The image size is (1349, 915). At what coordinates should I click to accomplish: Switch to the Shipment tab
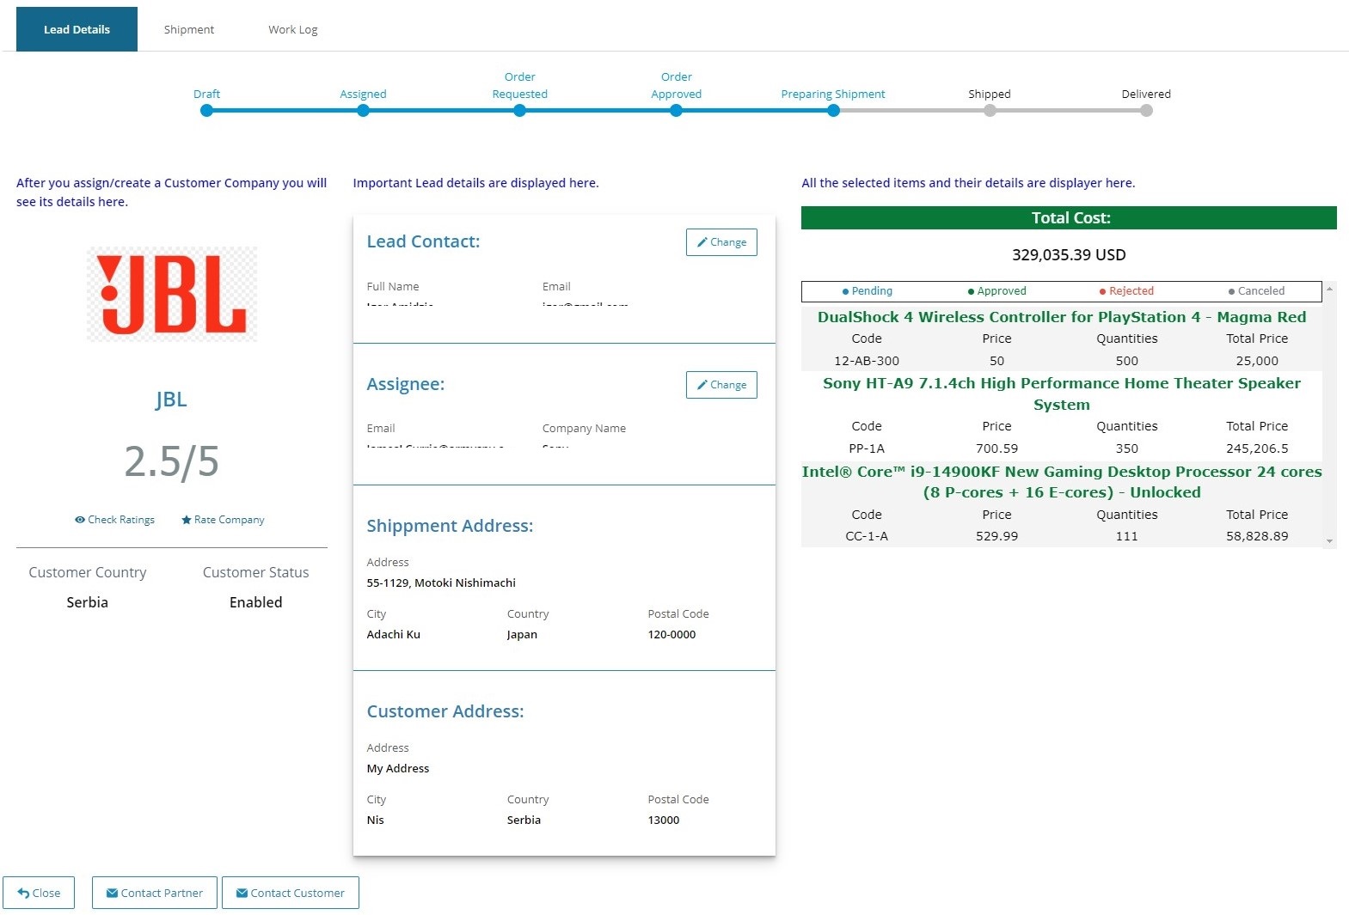[189, 29]
